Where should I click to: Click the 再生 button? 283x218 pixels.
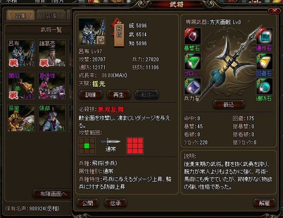[x=118, y=95]
